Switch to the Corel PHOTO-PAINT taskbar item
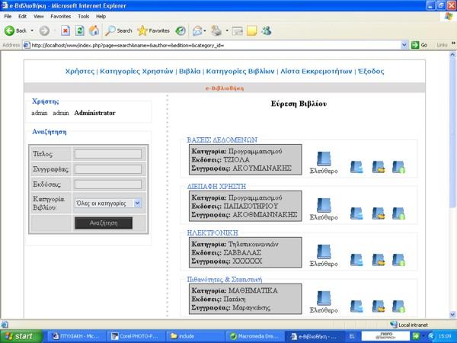 pos(136,336)
